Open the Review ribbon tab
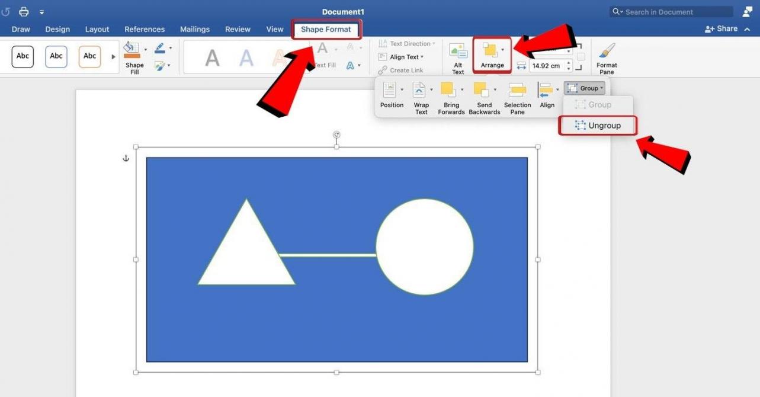760x397 pixels. (x=238, y=29)
